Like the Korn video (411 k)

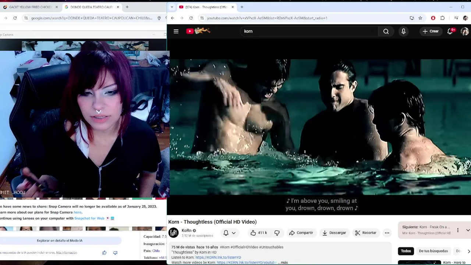258,233
